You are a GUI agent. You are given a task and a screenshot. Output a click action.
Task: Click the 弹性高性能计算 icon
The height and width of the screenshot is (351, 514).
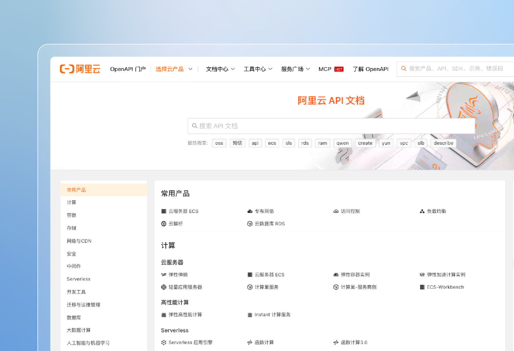pyautogui.click(x=164, y=315)
